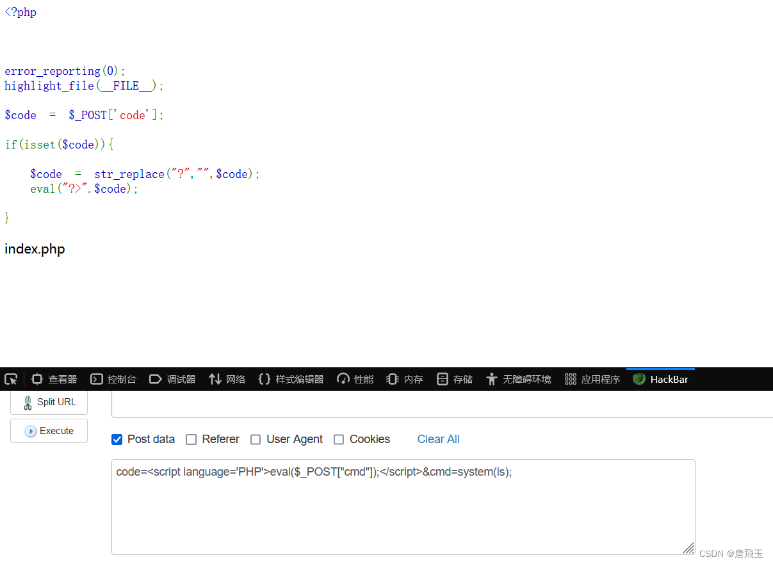Screen dimensions: 773x564
Task: Switch to the 调试器 debugger tab
Action: (172, 379)
